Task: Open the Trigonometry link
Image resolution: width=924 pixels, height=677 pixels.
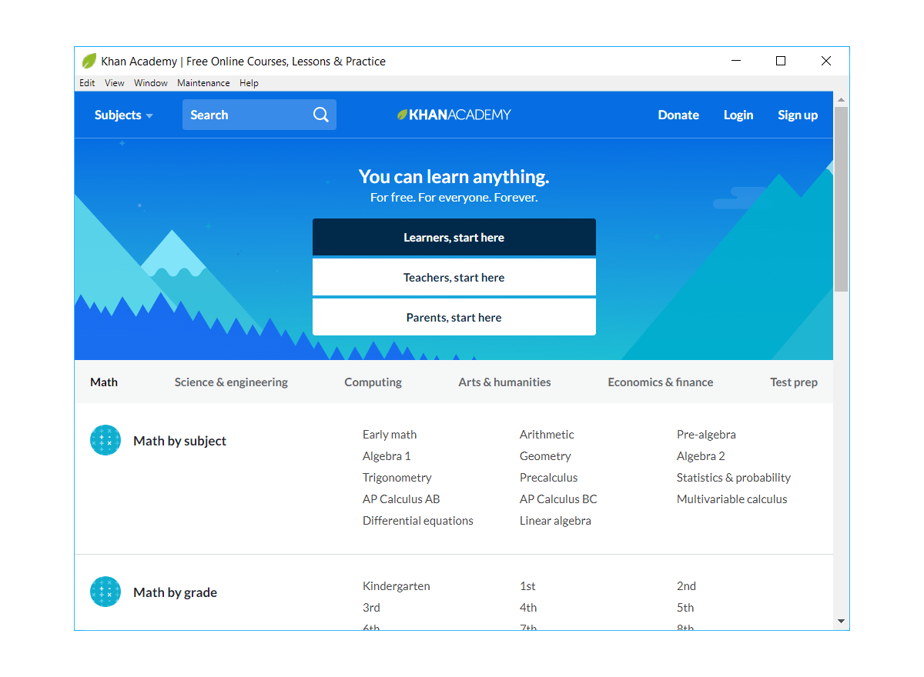Action: 397,478
